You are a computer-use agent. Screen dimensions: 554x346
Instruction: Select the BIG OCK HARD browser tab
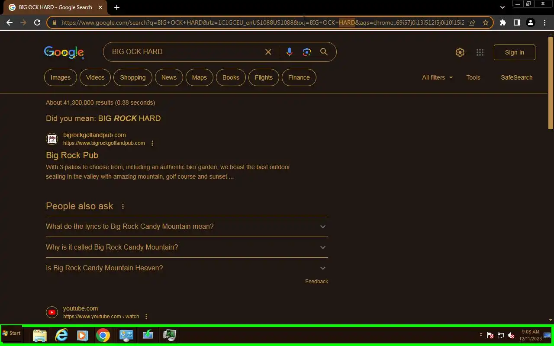[x=55, y=7]
